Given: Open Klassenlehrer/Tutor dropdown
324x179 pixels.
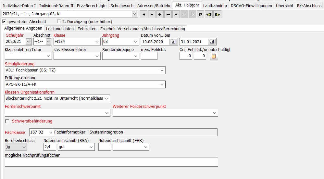Looking at the screenshot, I should point(48,56).
